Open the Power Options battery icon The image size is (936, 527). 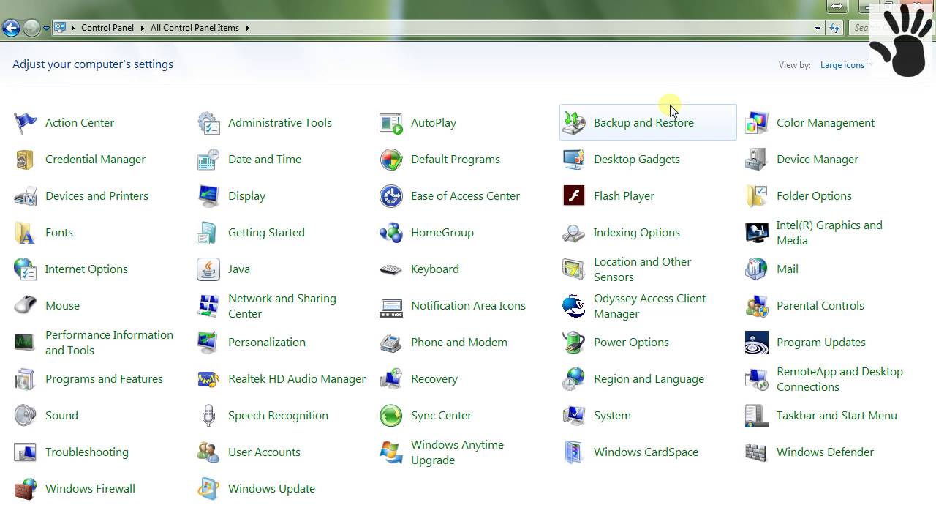574,343
